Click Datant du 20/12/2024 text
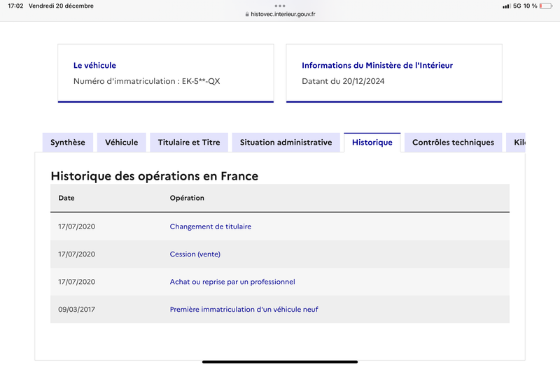560x367 pixels. (343, 81)
